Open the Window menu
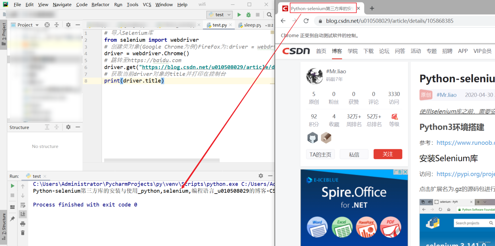 pyautogui.click(x=164, y=4)
